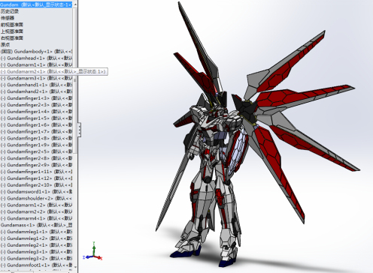373x273 pixels.
Task: Select Gundammleg1<2> component
Action: pos(36,238)
